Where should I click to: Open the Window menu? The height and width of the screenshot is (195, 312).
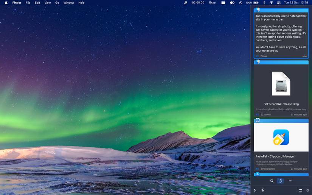(x=69, y=3)
